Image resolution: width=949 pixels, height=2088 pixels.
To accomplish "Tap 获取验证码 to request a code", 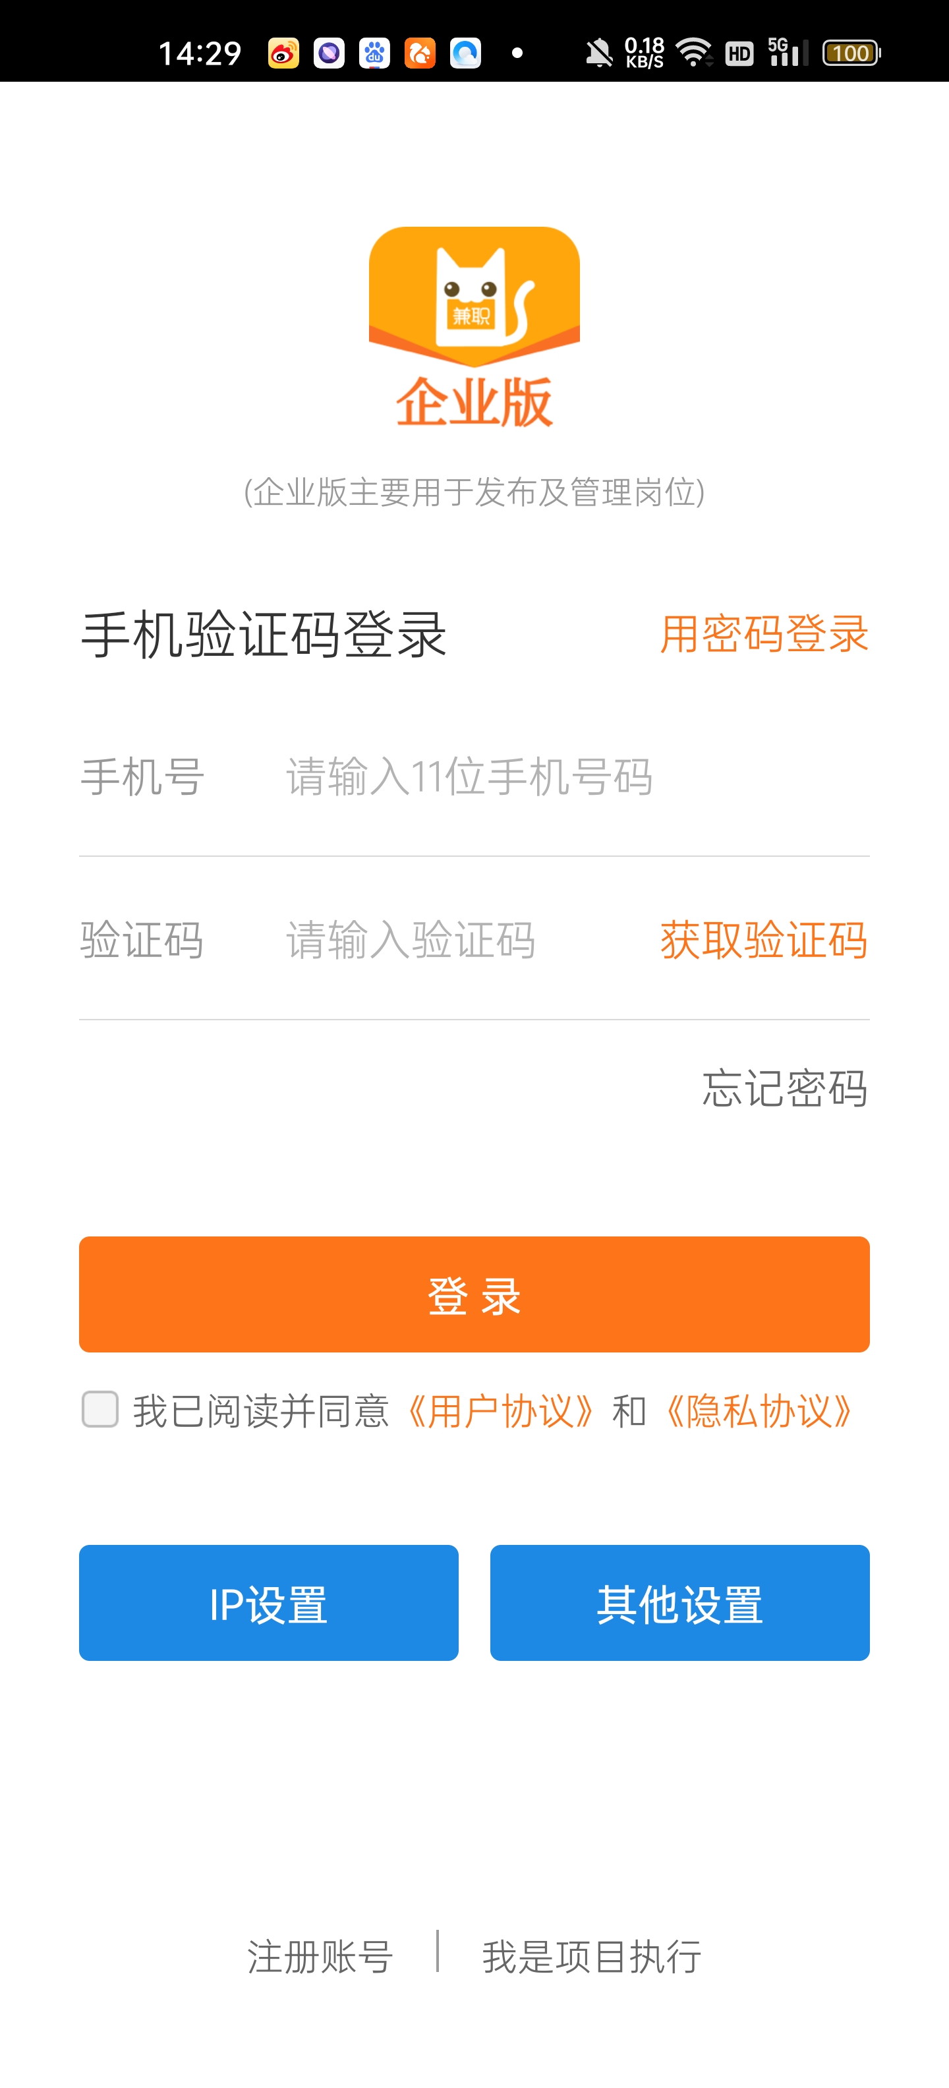I will (x=763, y=939).
